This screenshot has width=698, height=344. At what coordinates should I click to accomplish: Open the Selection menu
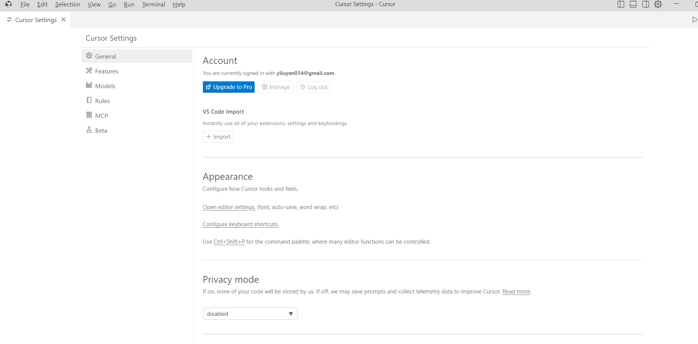[x=67, y=5]
